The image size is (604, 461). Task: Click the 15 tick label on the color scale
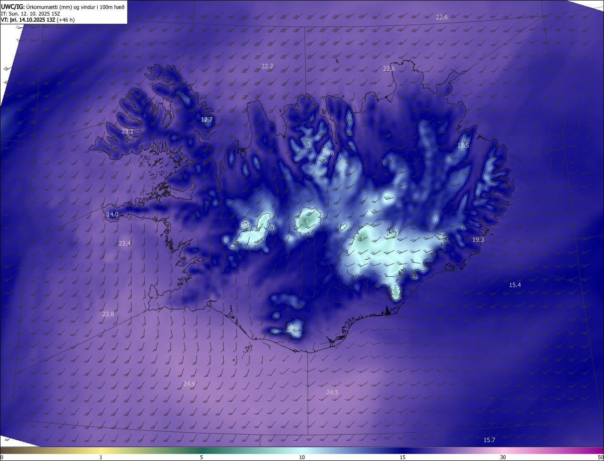point(402,458)
